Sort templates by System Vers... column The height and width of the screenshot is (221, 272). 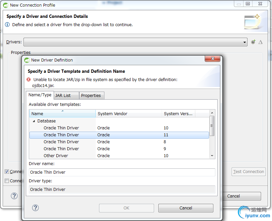coord(179,113)
